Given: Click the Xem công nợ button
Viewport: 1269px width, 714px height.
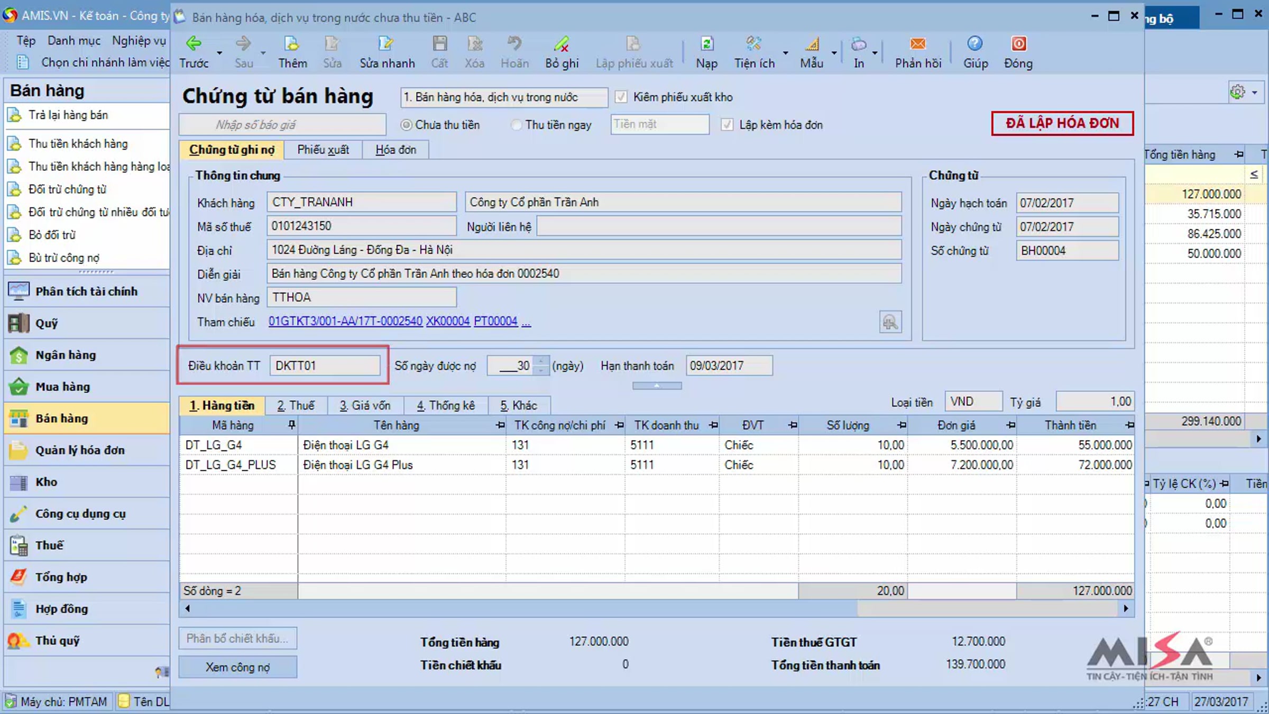Looking at the screenshot, I should click(237, 667).
